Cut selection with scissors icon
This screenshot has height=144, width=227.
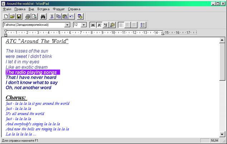point(52,16)
